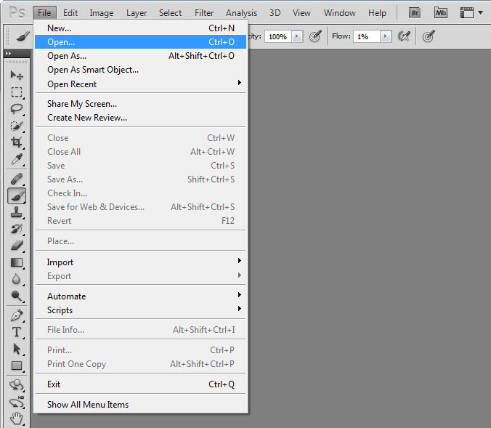Screen dimensions: 491x428
Task: Select the Brush tool in toolbox
Action: [17, 195]
